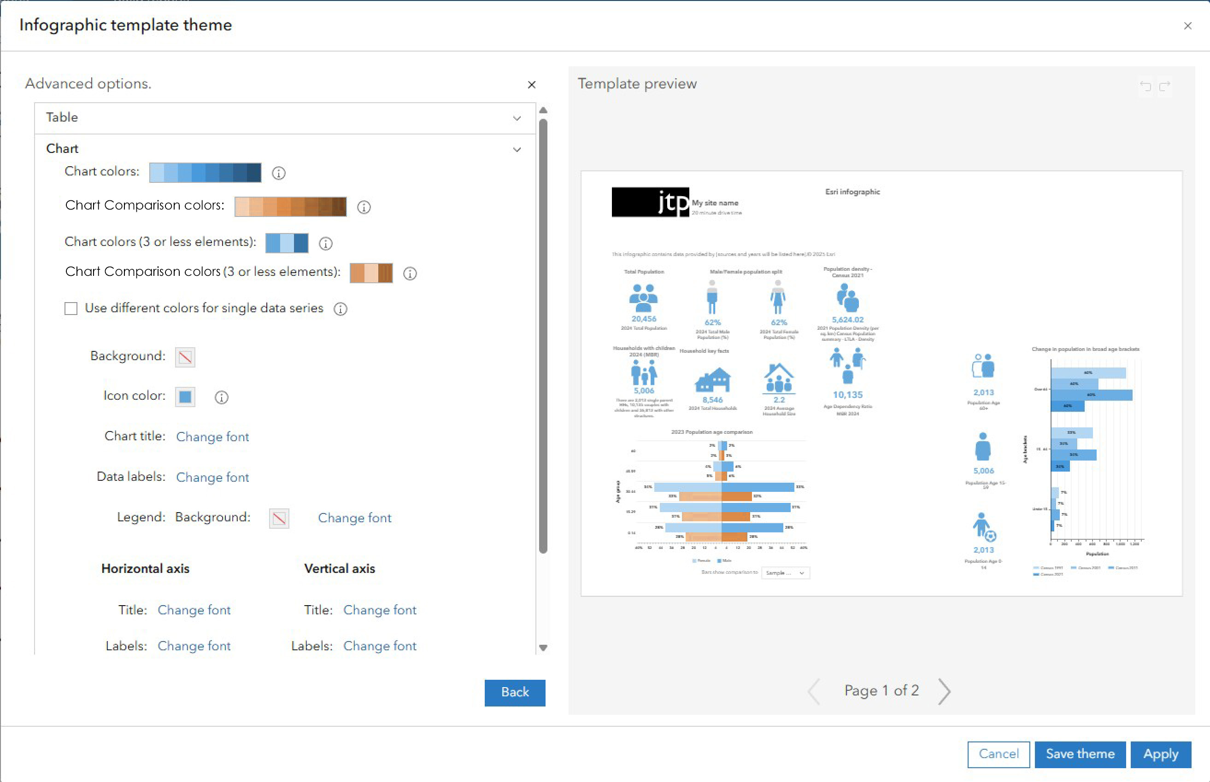
Task: Click the undo arrow in Template preview
Action: [x=1145, y=86]
